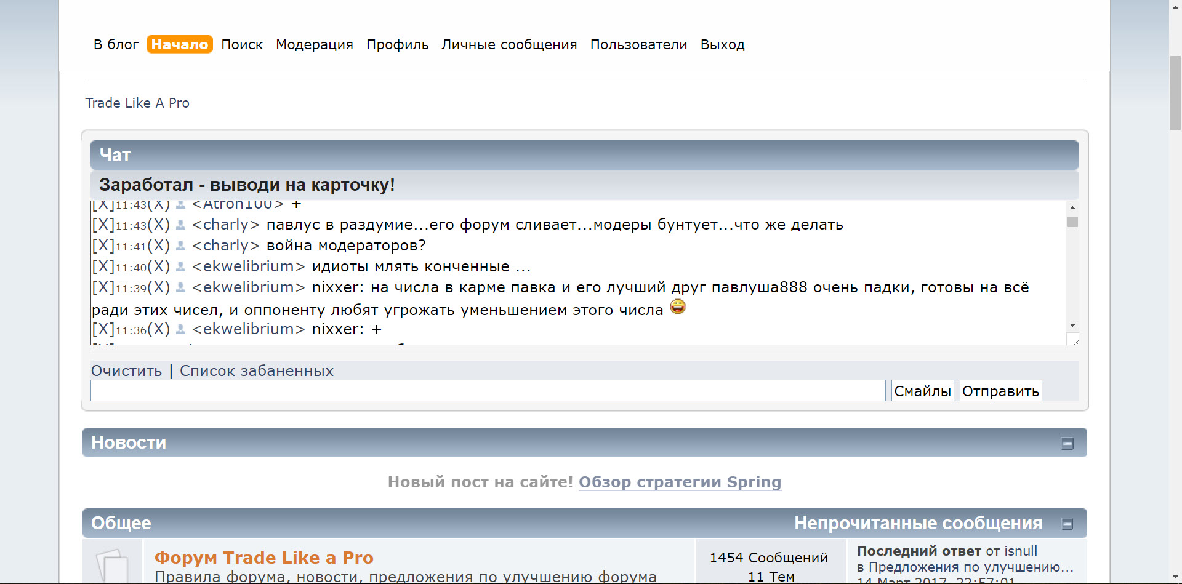Click the ekwelibrium username at 11:39
This screenshot has width=1182, height=584.
click(248, 287)
